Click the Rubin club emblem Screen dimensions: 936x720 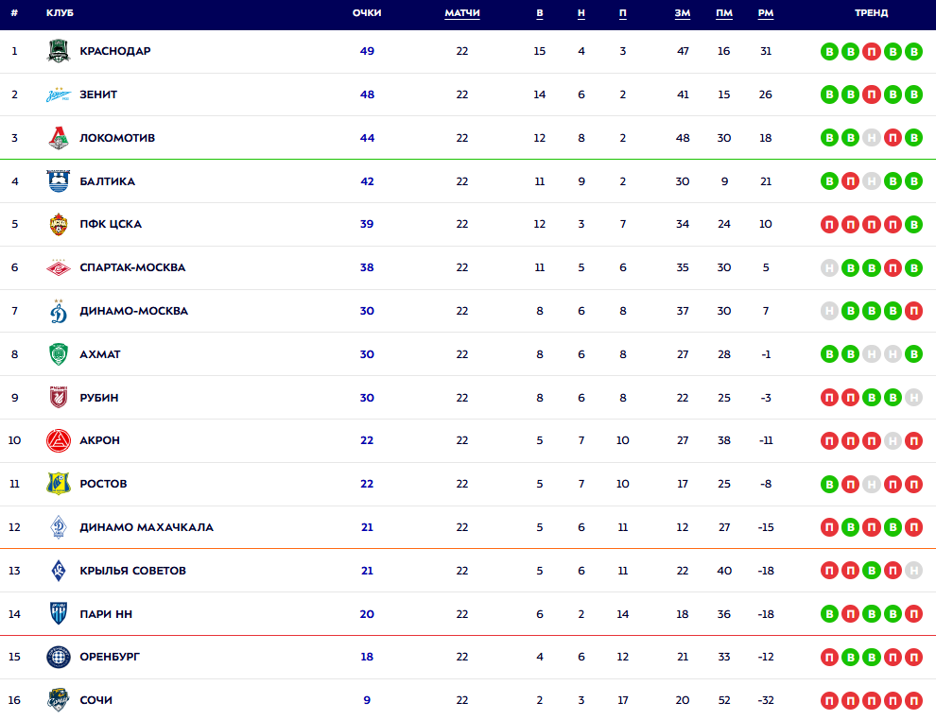[x=59, y=398]
